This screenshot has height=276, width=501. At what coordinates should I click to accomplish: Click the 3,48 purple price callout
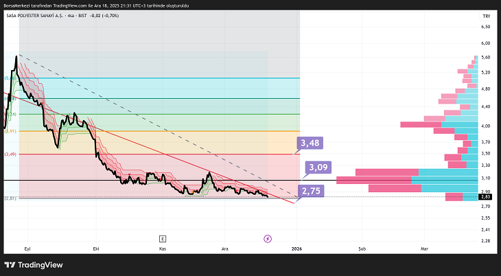coord(310,143)
